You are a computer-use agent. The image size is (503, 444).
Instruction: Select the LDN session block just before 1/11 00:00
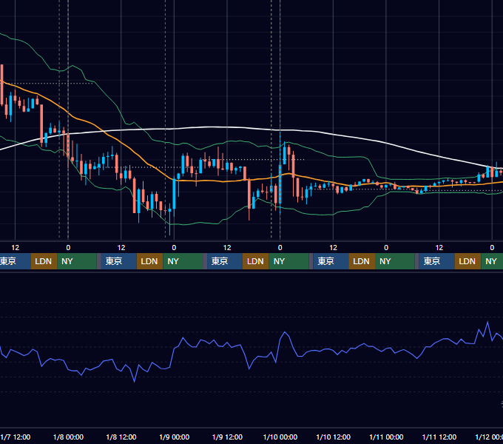[x=362, y=261]
